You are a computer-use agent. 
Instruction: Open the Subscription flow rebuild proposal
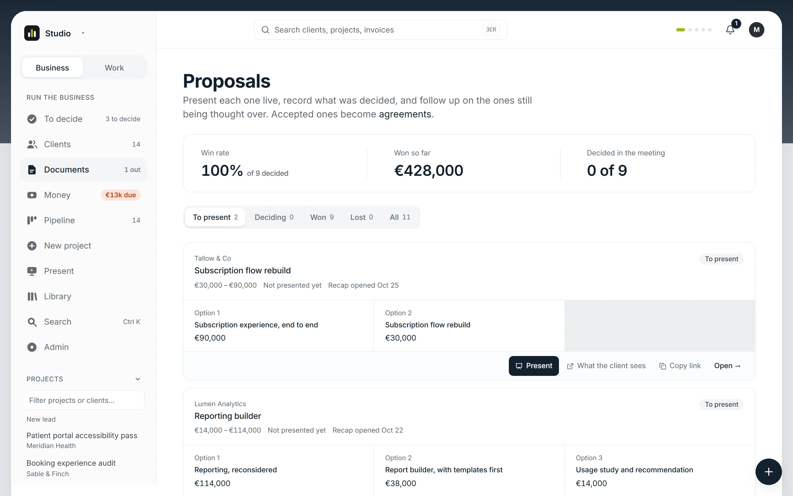click(x=727, y=366)
